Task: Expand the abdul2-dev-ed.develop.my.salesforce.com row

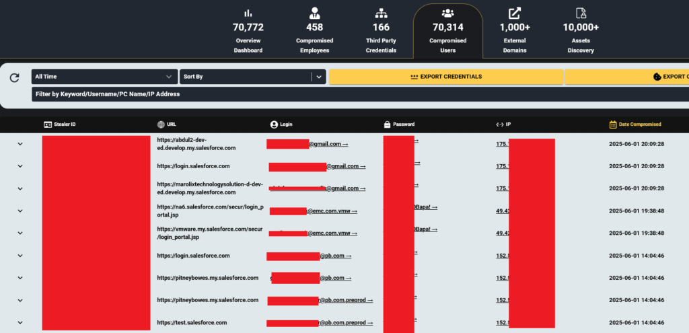Action: 20,144
